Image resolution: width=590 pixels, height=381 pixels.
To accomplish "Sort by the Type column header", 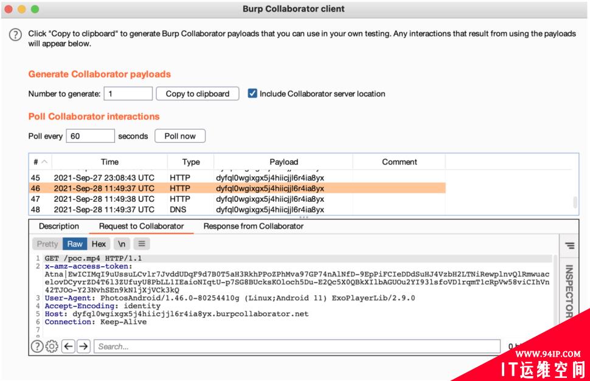I will coord(191,162).
